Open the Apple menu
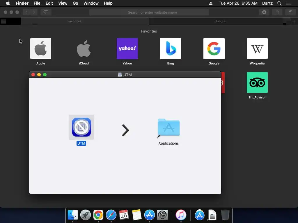298x223 pixels. point(8,3)
